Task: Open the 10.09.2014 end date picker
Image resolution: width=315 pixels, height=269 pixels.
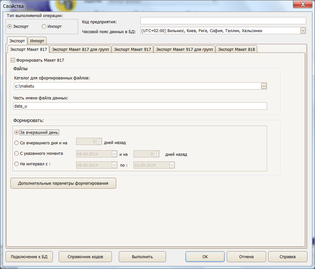Action: coord(172,165)
